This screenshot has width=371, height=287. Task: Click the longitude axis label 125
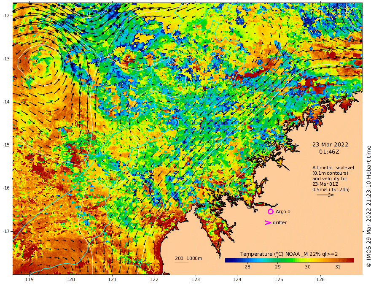click(279, 280)
